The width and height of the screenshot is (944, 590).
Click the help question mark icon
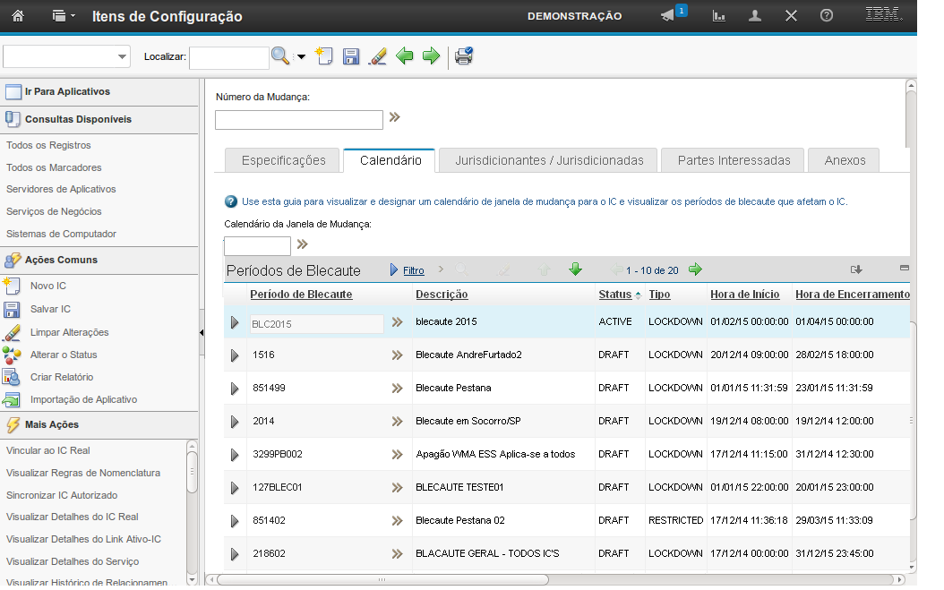(x=827, y=16)
